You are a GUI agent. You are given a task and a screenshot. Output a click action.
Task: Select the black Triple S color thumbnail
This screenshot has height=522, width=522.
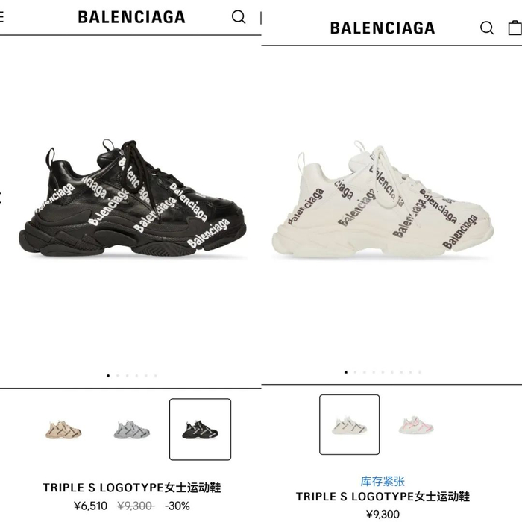click(x=200, y=430)
